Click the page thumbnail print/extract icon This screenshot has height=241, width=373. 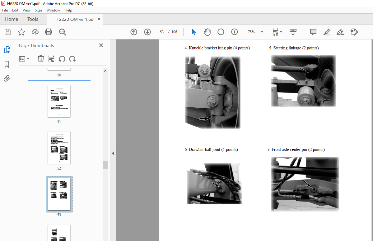pos(51,59)
